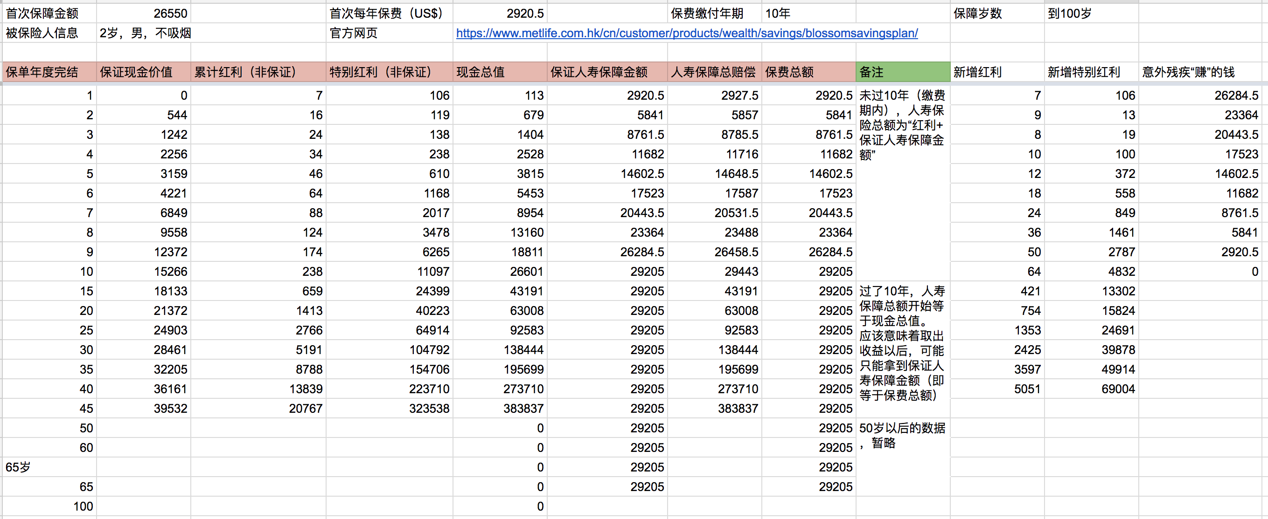The image size is (1268, 519).
Task: Click the 现金总值 header cell
Action: 499,72
